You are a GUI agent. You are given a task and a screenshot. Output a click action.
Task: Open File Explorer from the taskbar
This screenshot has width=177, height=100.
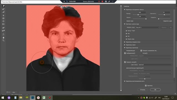21,97
